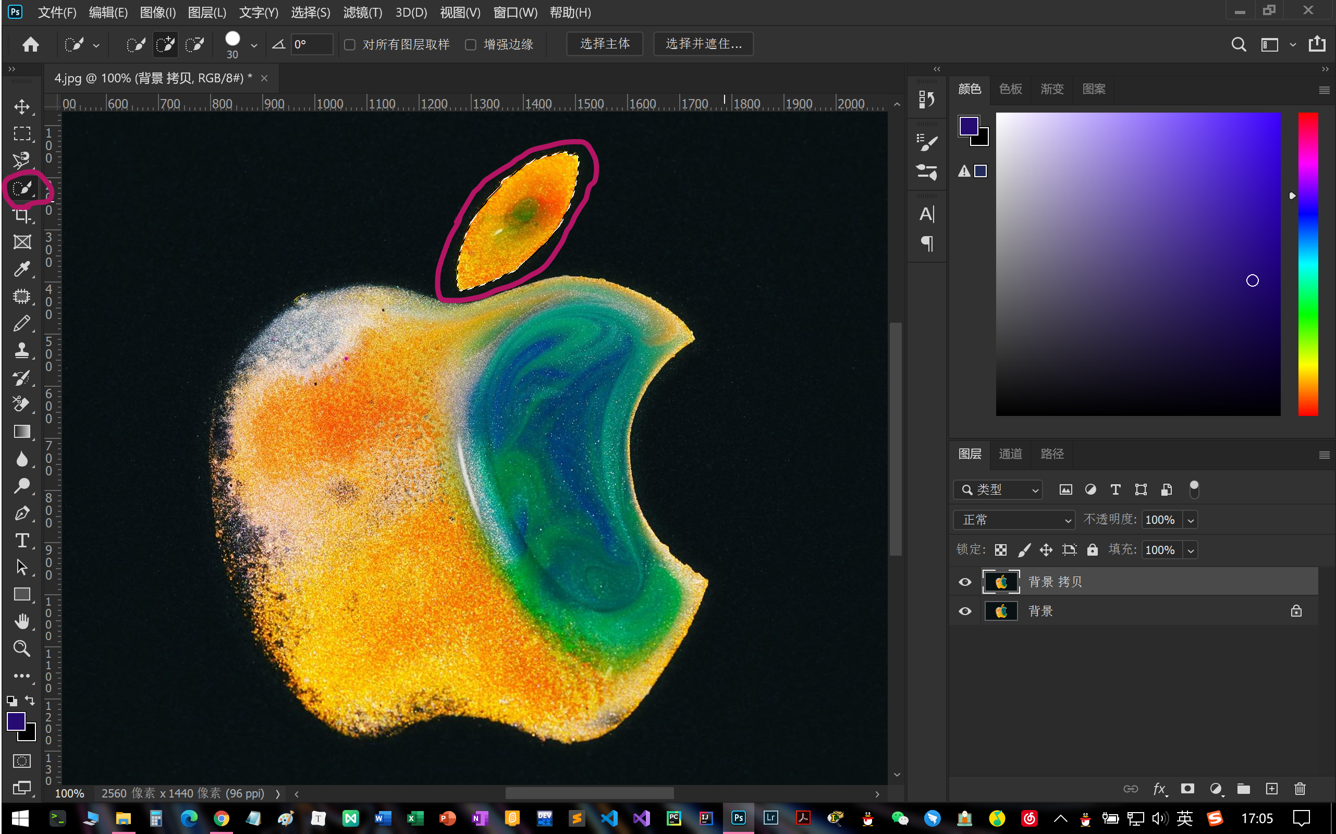This screenshot has height=834, width=1336.
Task: Select the Path Selection tool
Action: pos(22,567)
